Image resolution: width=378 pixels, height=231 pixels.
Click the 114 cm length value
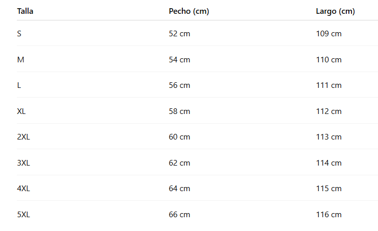pos(329,163)
